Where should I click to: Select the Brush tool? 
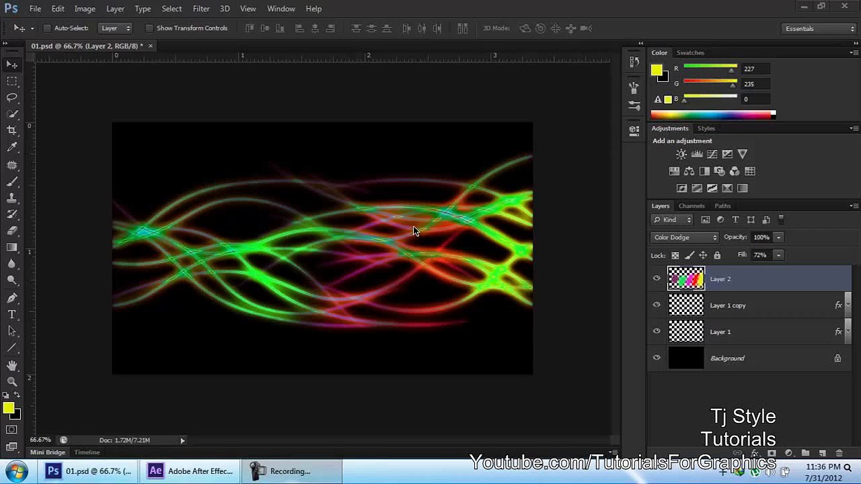pyautogui.click(x=12, y=182)
